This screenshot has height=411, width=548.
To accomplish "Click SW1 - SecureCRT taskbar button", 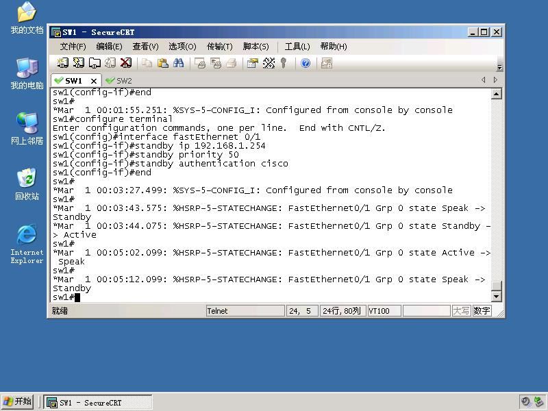I will (98, 402).
